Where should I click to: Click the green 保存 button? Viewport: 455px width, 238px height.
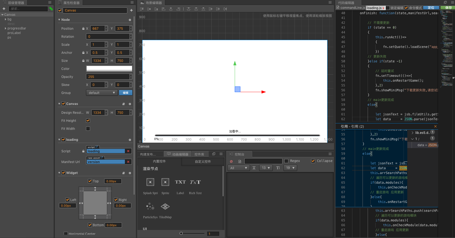[448, 8]
